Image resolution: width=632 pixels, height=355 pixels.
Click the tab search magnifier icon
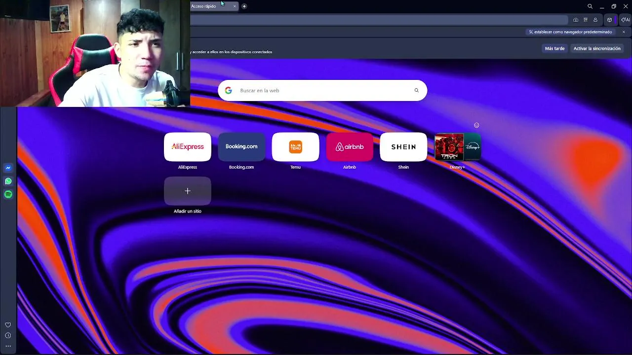click(x=590, y=6)
